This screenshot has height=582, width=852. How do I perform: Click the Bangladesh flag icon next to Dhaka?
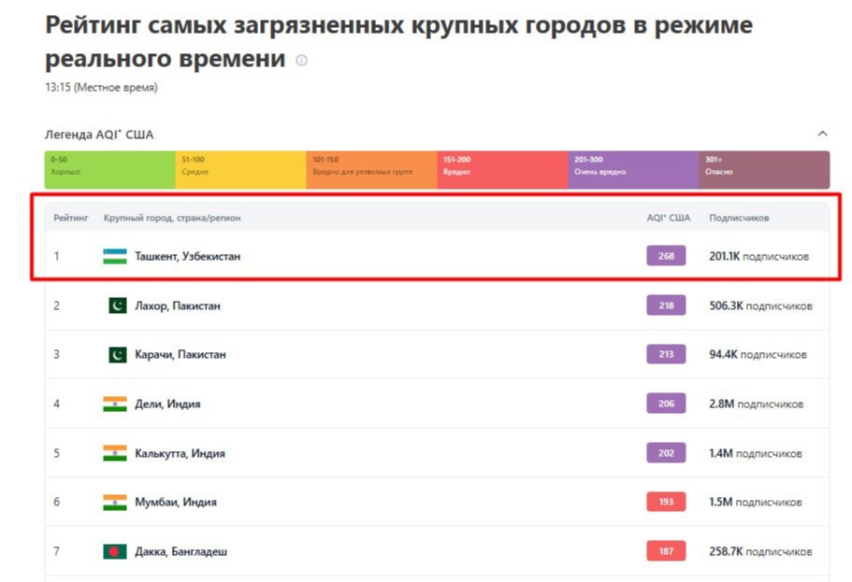(115, 551)
